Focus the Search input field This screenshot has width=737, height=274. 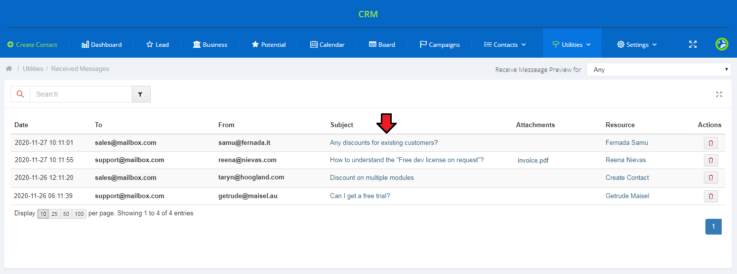coord(81,94)
